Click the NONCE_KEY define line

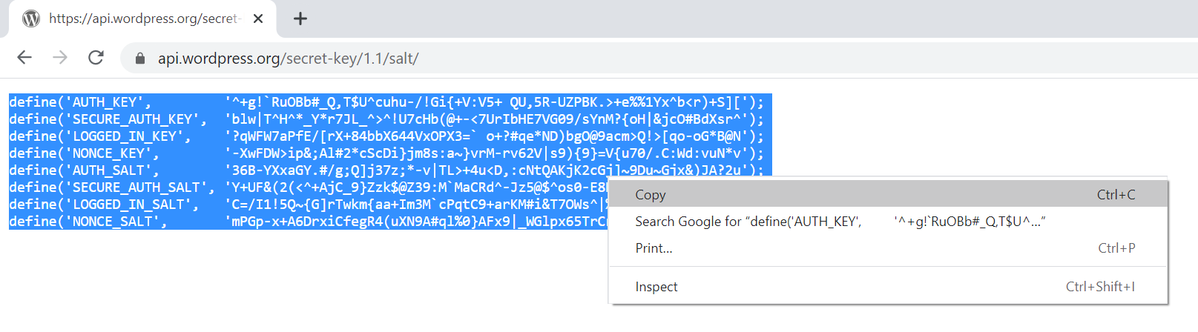(x=386, y=153)
